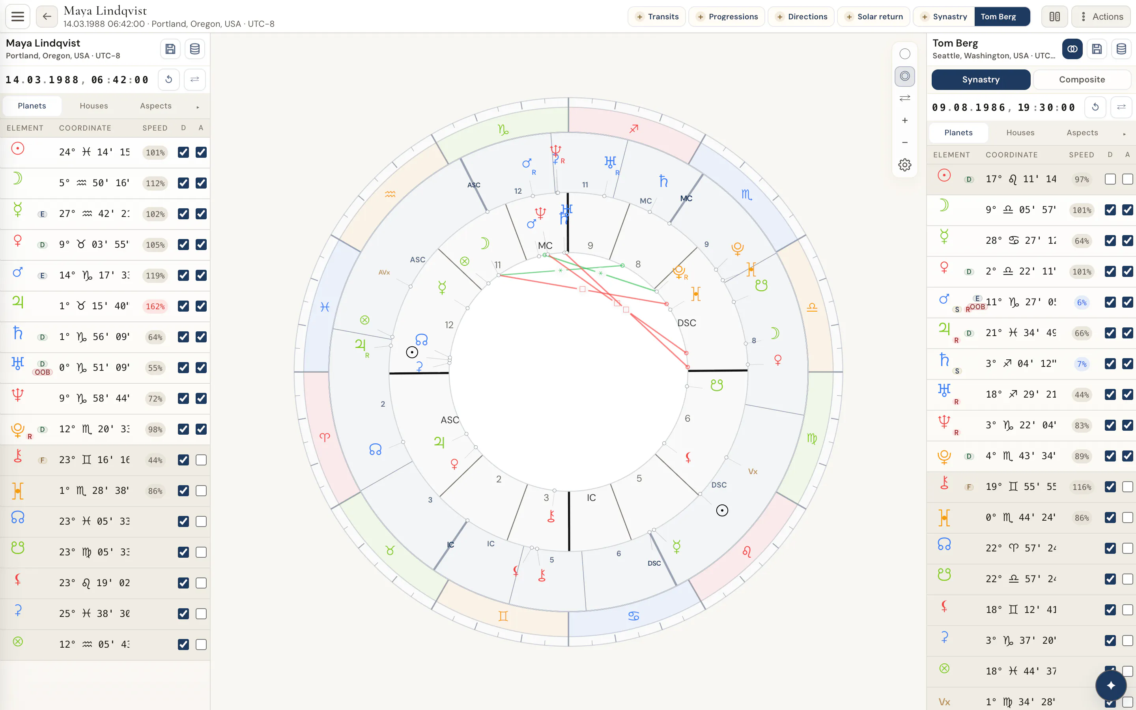Open the hamburger main menu
The height and width of the screenshot is (710, 1136).
click(x=18, y=17)
